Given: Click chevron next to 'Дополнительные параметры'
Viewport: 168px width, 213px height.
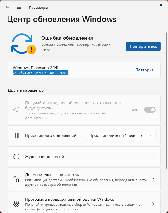Looking at the screenshot, I should [153, 179].
